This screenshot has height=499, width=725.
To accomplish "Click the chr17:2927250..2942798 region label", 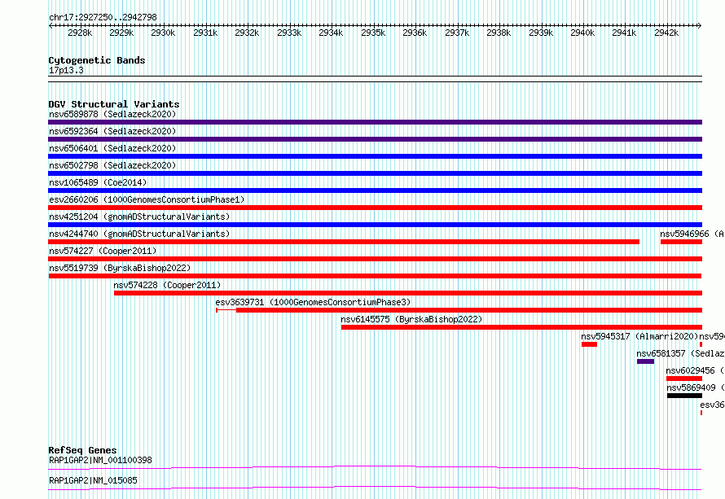I will pos(103,17).
